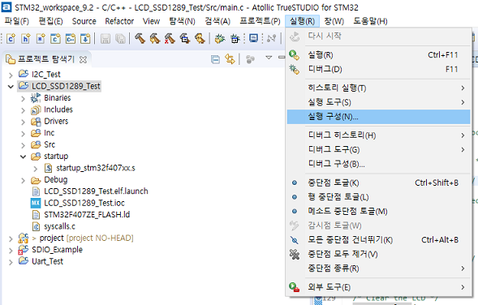Expand the Inc folder
Viewport: 478px width, 305px height.
point(24,134)
